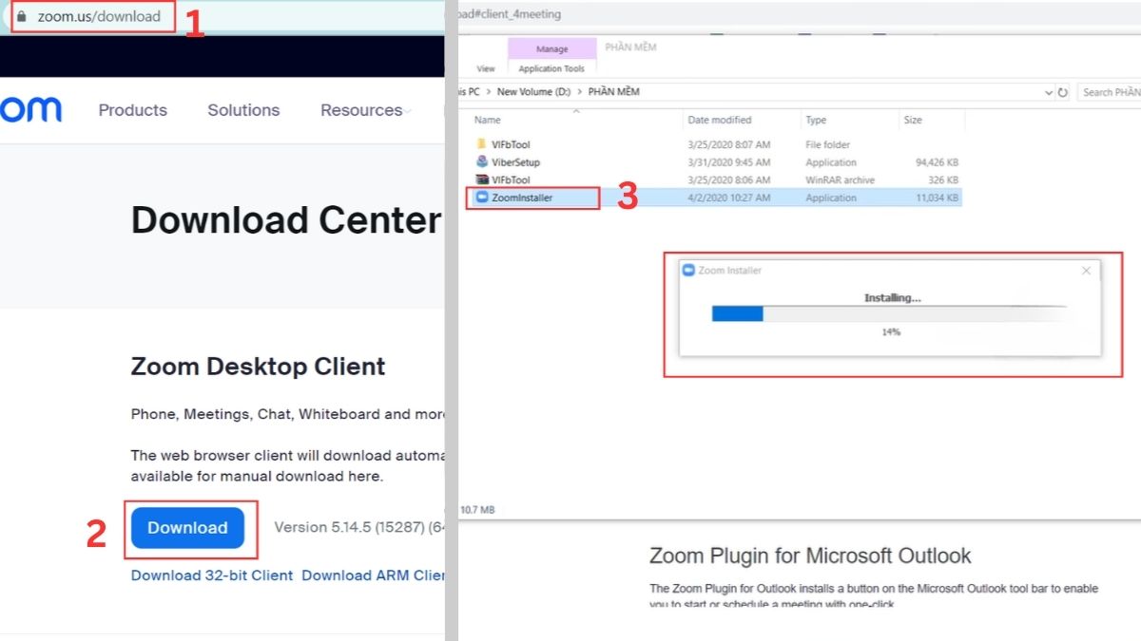The image size is (1141, 641).
Task: Sort files by the Name column header
Action: pos(488,120)
